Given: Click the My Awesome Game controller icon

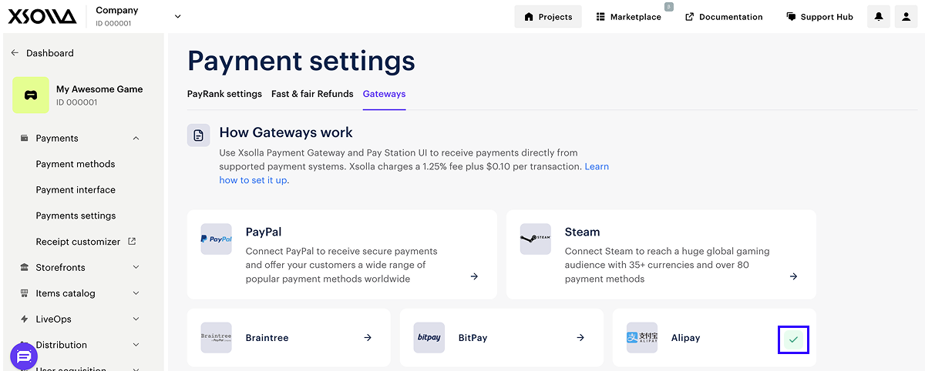Looking at the screenshot, I should click(x=31, y=95).
